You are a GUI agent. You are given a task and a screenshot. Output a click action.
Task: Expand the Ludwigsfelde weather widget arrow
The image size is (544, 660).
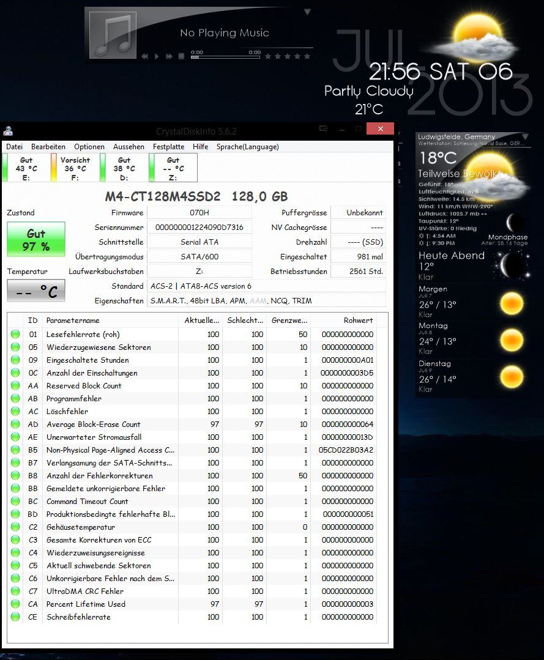525,136
